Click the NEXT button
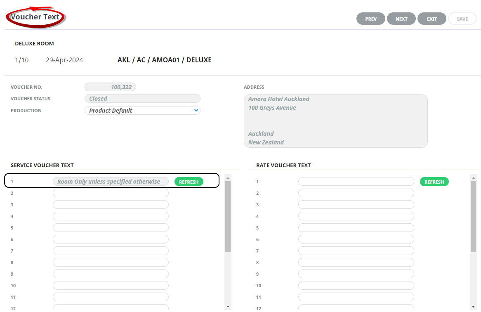The height and width of the screenshot is (312, 481). coord(401,19)
